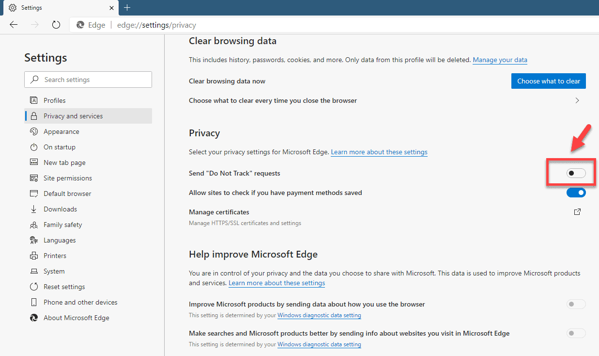Open Learn more link under Help improve
The width and height of the screenshot is (599, 356).
point(276,283)
